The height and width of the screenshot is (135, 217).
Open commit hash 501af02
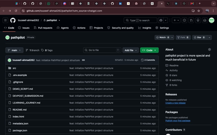pos(119,60)
